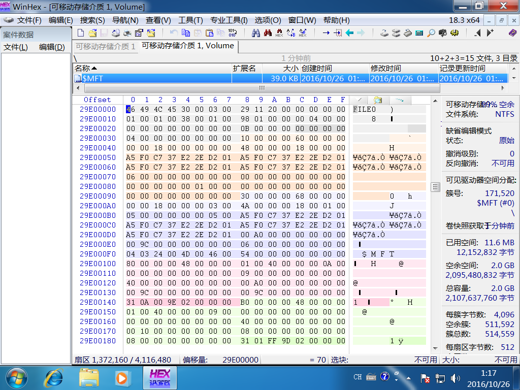Open the 窗口(W) menu
This screenshot has height=390, width=520.
pos(302,20)
